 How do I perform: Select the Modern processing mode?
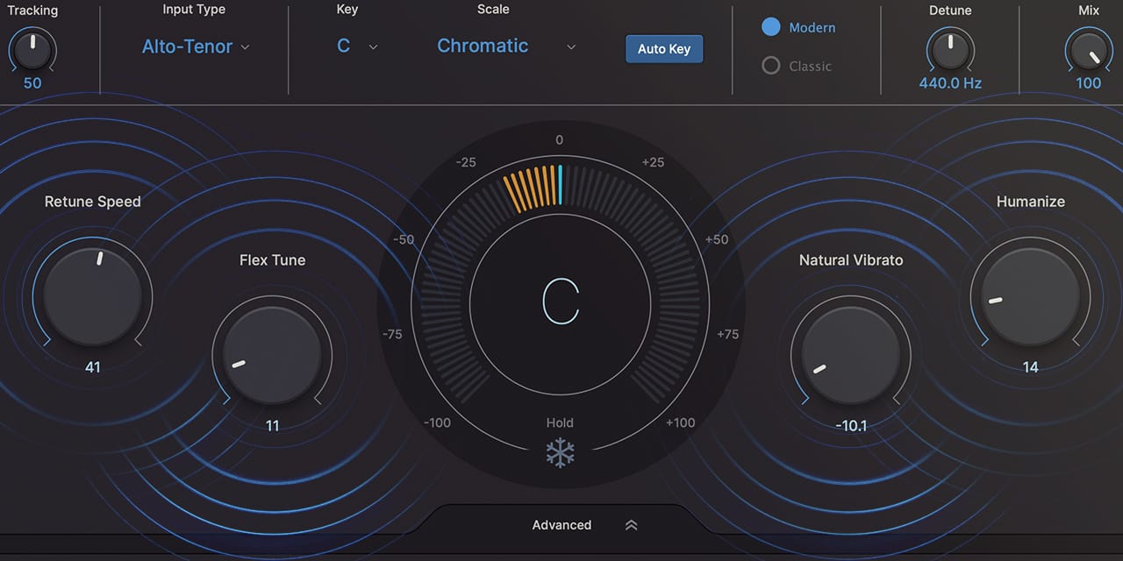(771, 27)
